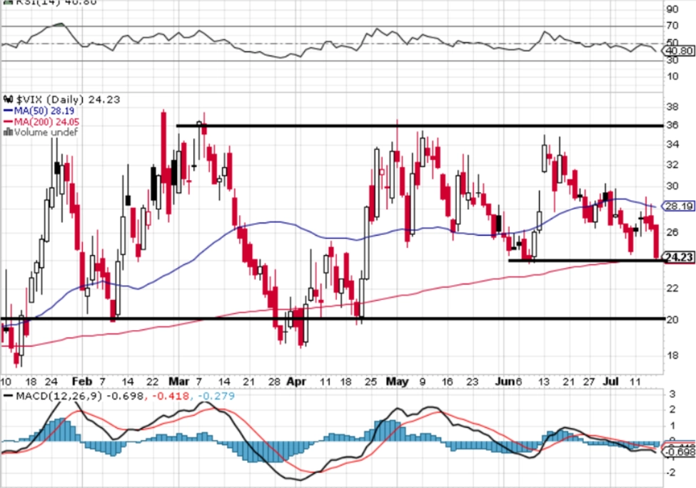Click the $VIX (Daily) title text

click(50, 99)
